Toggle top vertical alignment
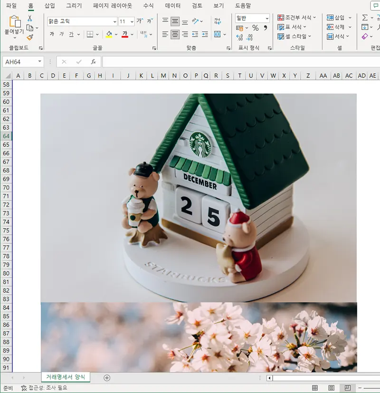Image resolution: width=380 pixels, height=393 pixels. (165, 20)
